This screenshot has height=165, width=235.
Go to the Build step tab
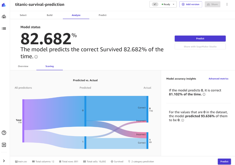click(50, 15)
